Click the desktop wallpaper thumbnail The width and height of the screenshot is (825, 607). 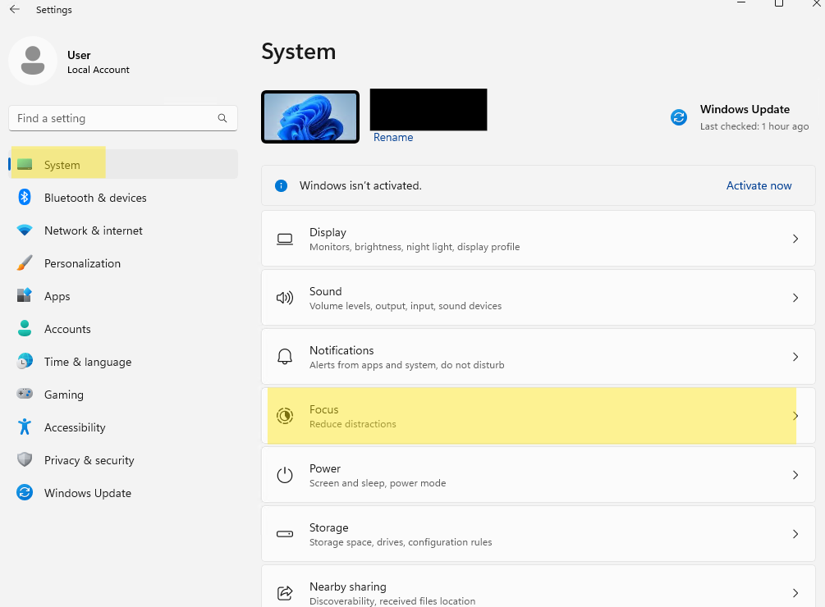[x=310, y=116]
